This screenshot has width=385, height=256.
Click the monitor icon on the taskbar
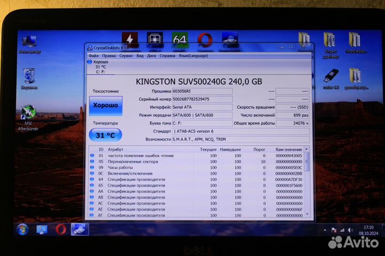click(x=42, y=229)
